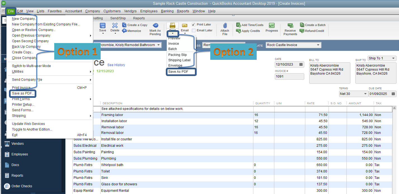
Task: Click the Email envelope icon
Action: coord(185,26)
